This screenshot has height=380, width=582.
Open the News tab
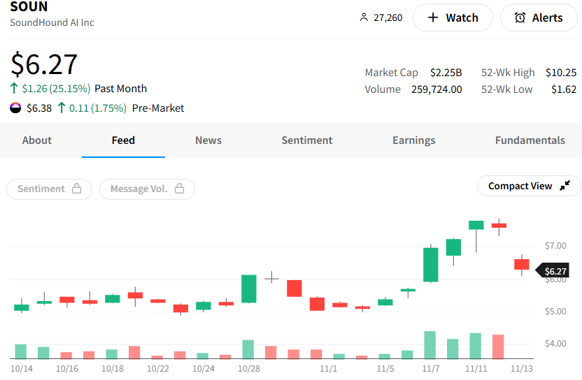click(208, 140)
